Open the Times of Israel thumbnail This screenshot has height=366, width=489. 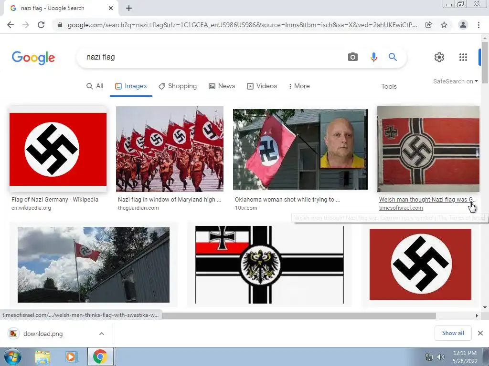click(428, 149)
